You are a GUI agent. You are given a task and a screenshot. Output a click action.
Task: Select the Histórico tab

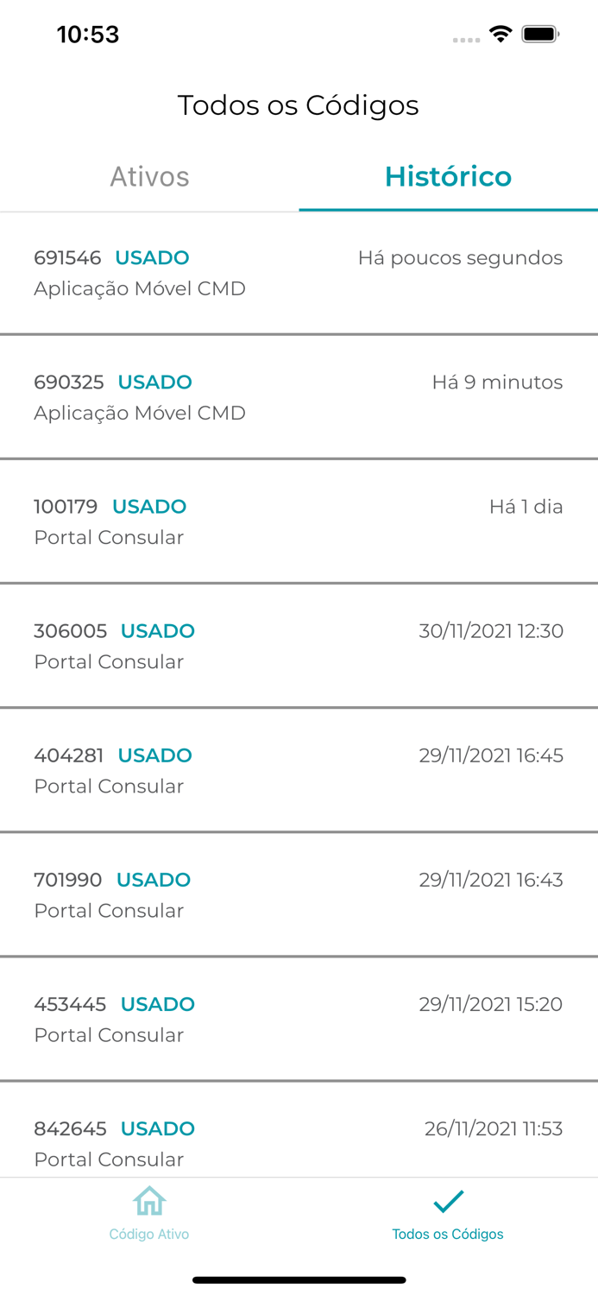click(x=448, y=177)
